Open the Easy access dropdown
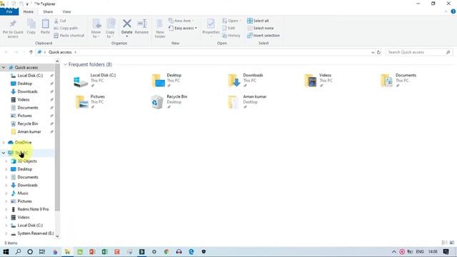 183,28
